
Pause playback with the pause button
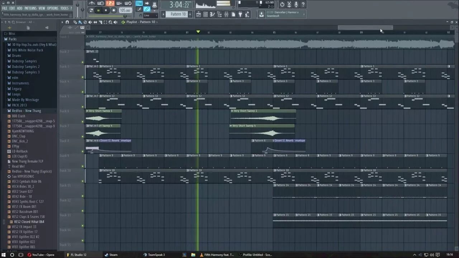pyautogui.click(x=98, y=10)
